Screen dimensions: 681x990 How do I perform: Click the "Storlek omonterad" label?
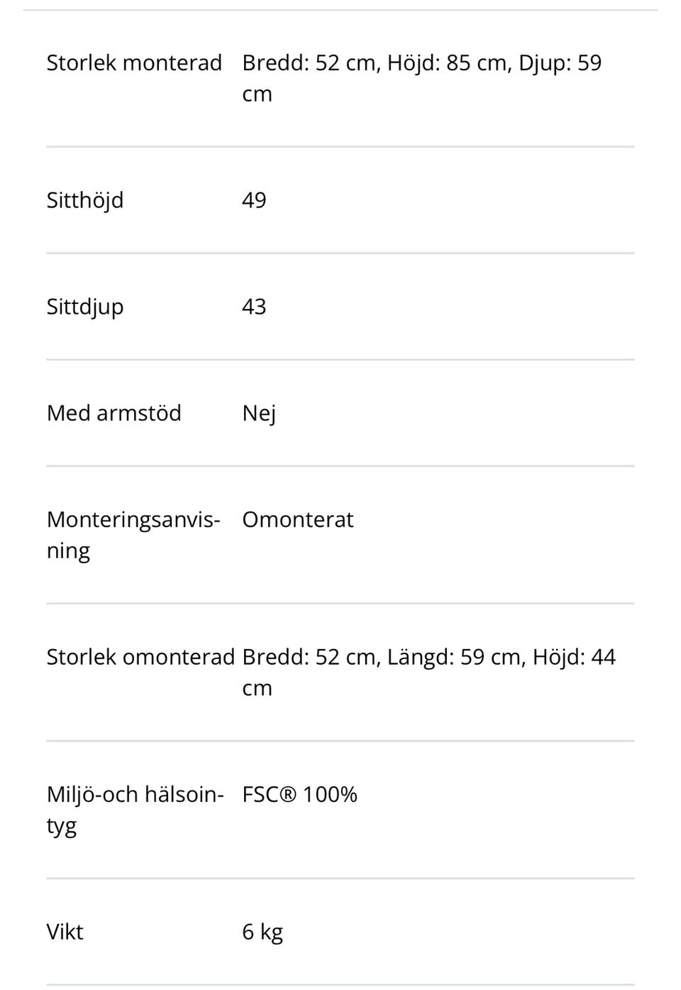(140, 656)
